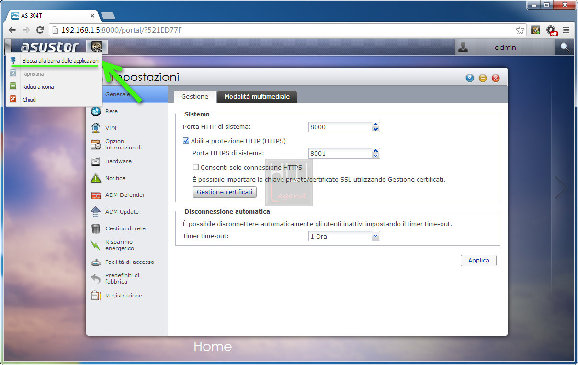Select Blocca alla barra delle applicazioni
Image resolution: width=578 pixels, height=365 pixels.
coord(54,61)
